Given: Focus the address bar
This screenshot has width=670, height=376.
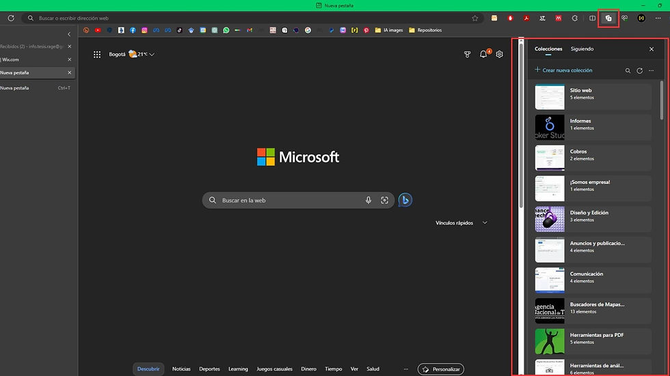Looking at the screenshot, I should pos(252,18).
